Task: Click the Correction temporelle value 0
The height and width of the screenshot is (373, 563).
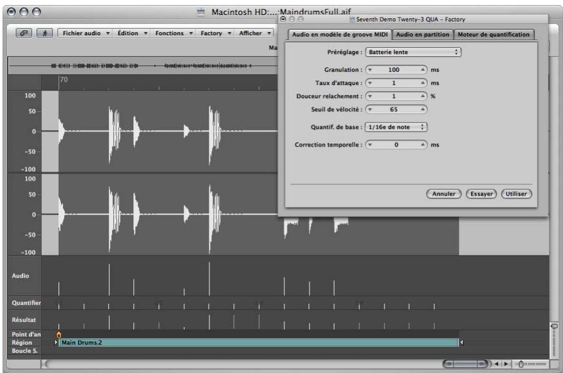Action: point(396,145)
